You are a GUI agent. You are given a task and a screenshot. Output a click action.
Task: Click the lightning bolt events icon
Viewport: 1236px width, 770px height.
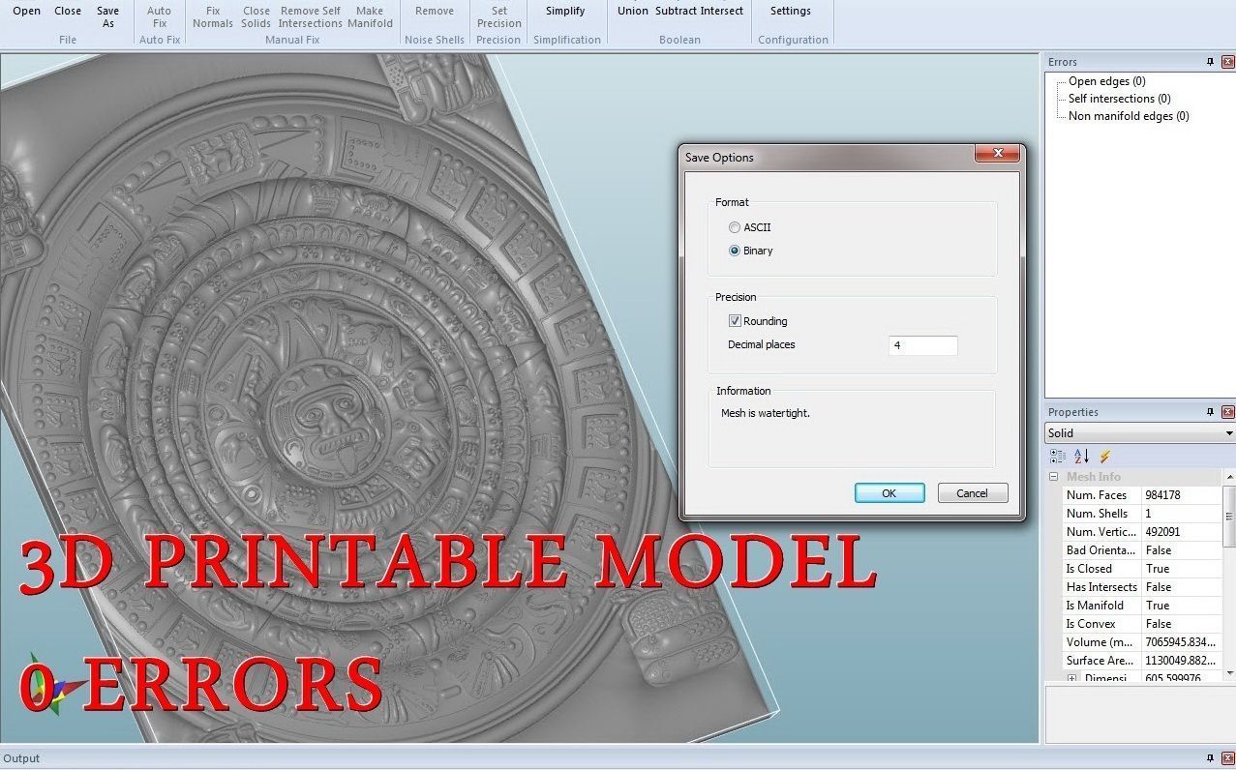pos(1105,456)
